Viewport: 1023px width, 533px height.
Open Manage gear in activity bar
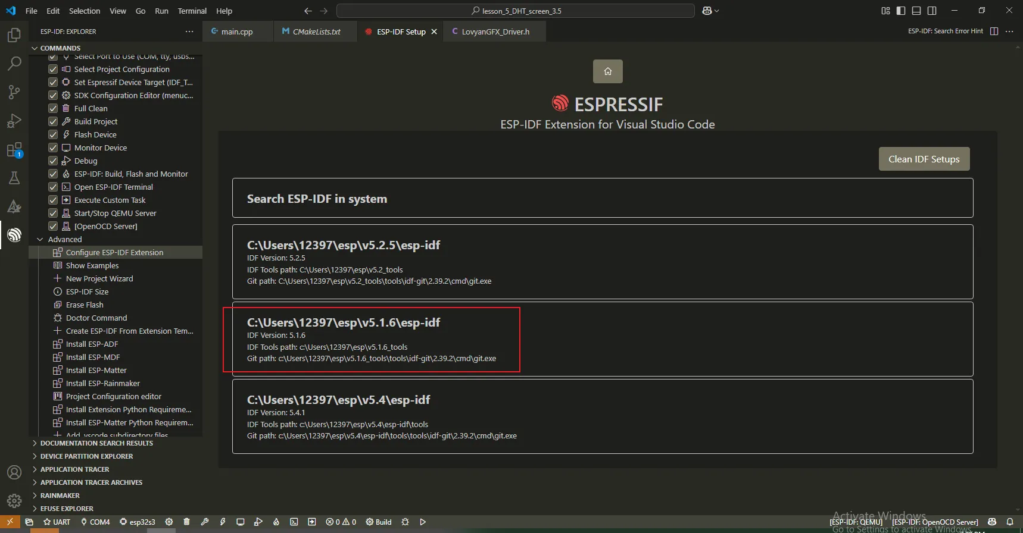point(14,501)
